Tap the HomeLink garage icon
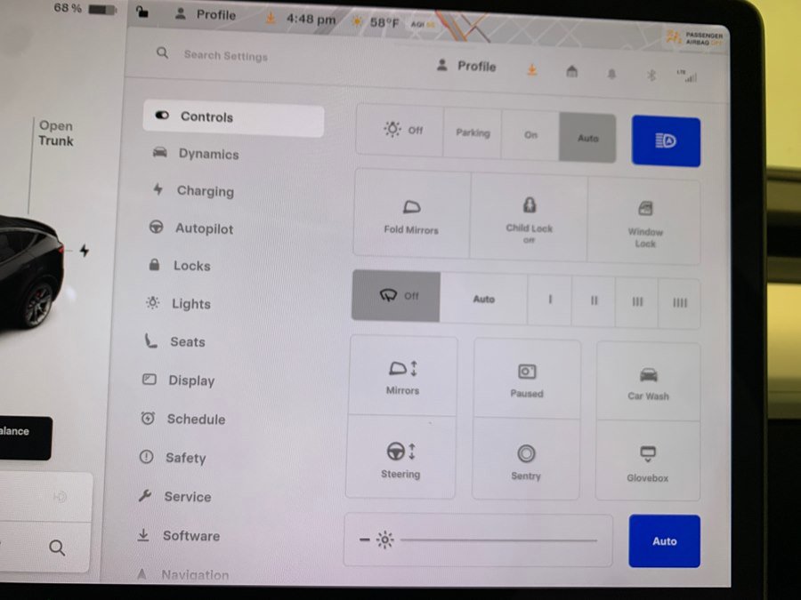 coord(571,72)
